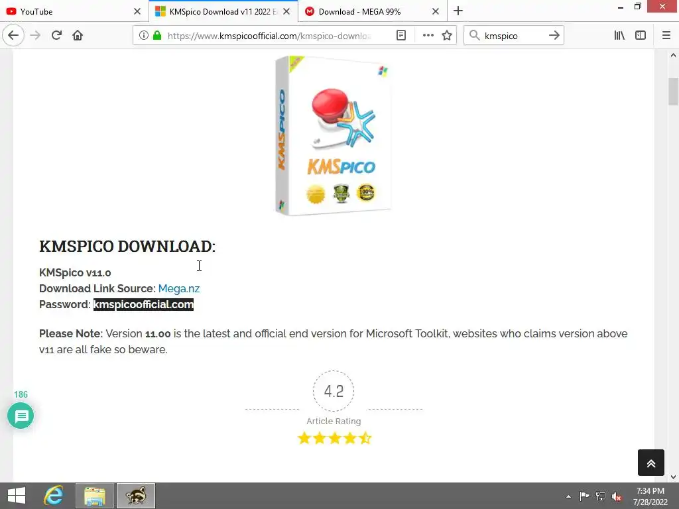Click the network status tray icon

coord(601,496)
